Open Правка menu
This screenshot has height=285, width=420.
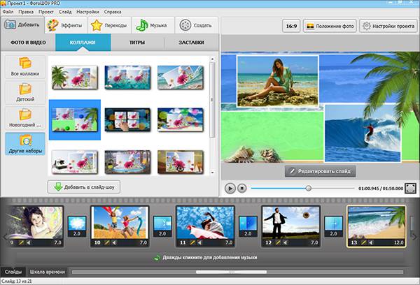tap(26, 12)
